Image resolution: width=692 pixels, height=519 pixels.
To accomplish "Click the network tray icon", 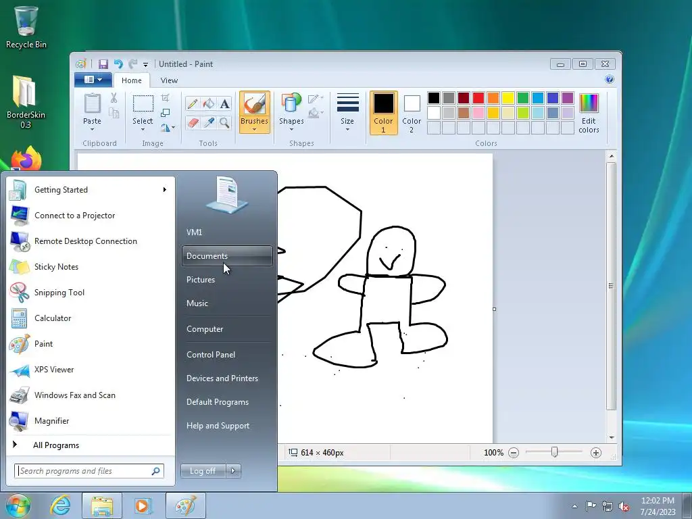I will tap(608, 506).
